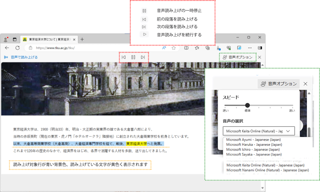Click the line starting 当時の赤坂葵町
The height and width of the screenshot is (192, 320).
tap(102, 136)
